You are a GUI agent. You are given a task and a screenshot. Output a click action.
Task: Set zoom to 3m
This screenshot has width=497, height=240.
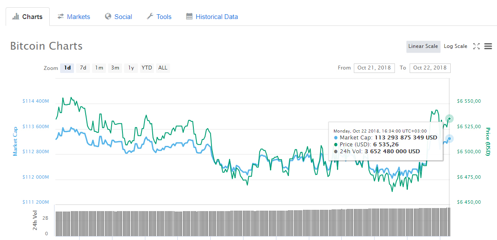coord(115,68)
